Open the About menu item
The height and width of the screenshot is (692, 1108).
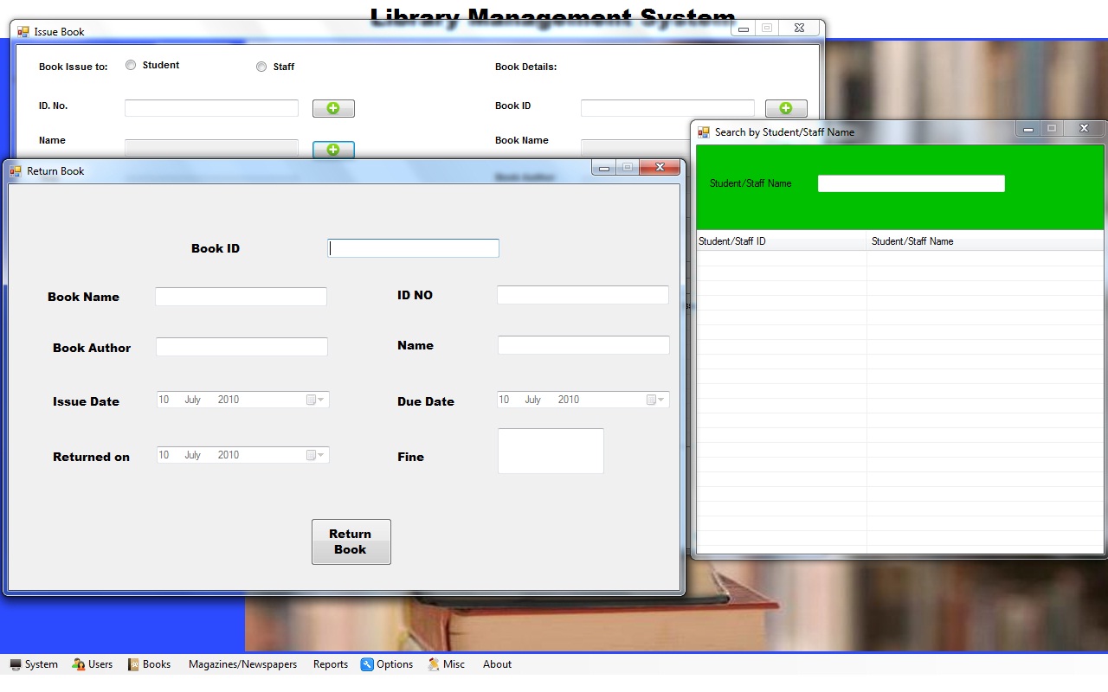(497, 664)
